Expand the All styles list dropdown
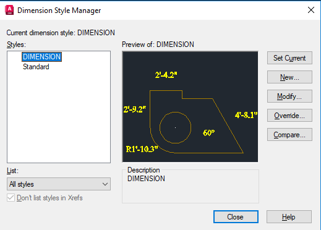The height and width of the screenshot is (230, 321). 59,184
